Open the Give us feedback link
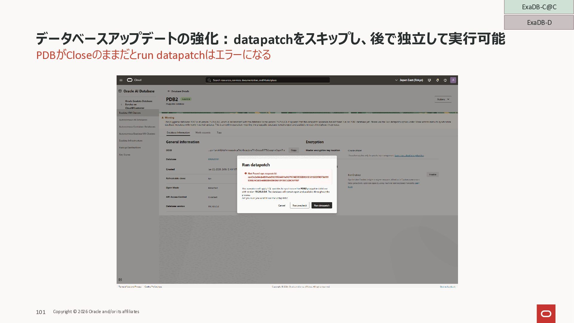 coord(447,287)
